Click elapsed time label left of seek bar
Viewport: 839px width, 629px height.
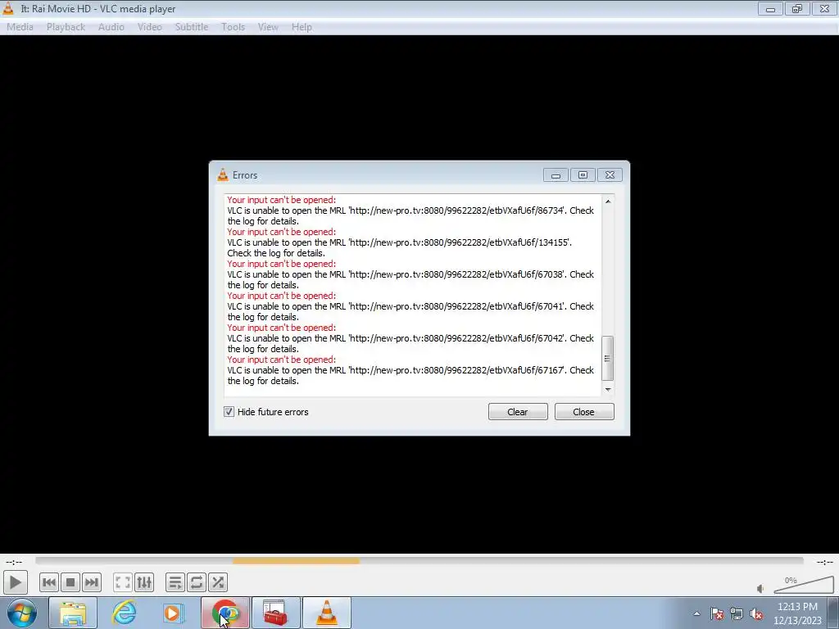(x=14, y=562)
